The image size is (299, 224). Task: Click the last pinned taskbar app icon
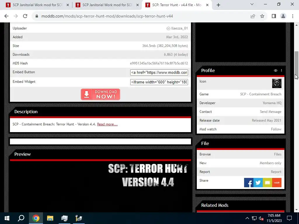point(79,218)
